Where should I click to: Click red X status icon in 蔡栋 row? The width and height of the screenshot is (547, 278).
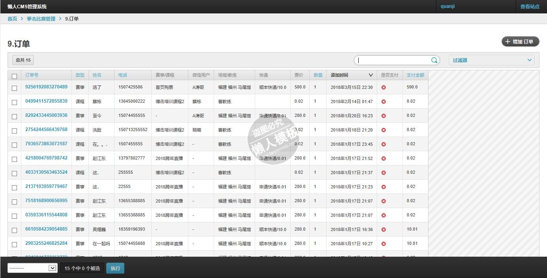(383, 101)
